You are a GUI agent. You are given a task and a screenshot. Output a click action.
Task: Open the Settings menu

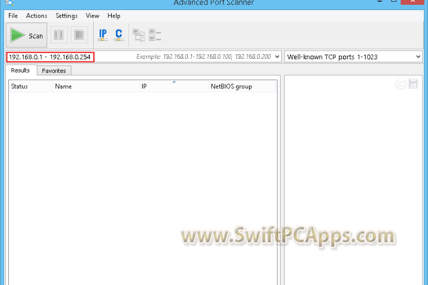point(67,16)
